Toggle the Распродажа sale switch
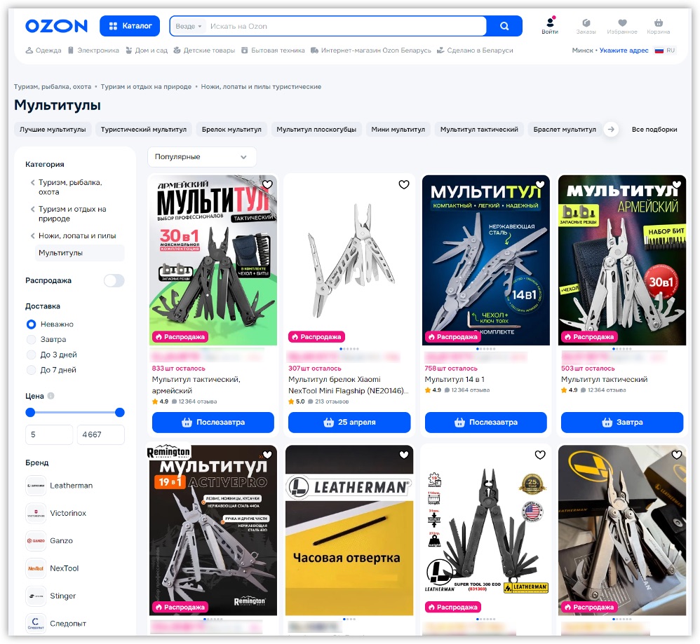700x644 pixels. [x=114, y=281]
